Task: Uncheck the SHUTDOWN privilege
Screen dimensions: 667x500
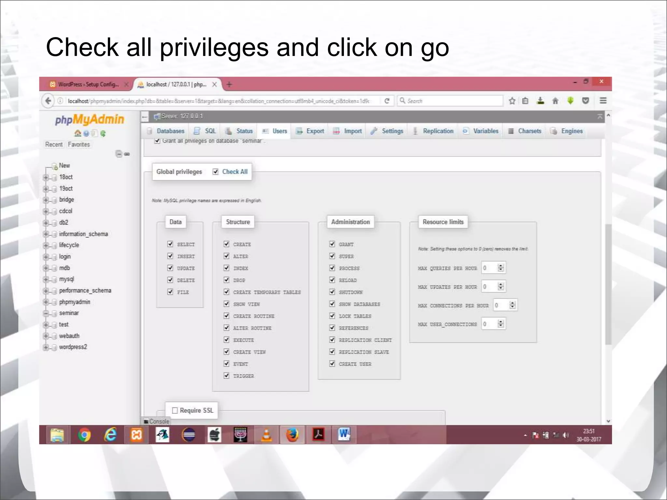Action: pos(332,292)
